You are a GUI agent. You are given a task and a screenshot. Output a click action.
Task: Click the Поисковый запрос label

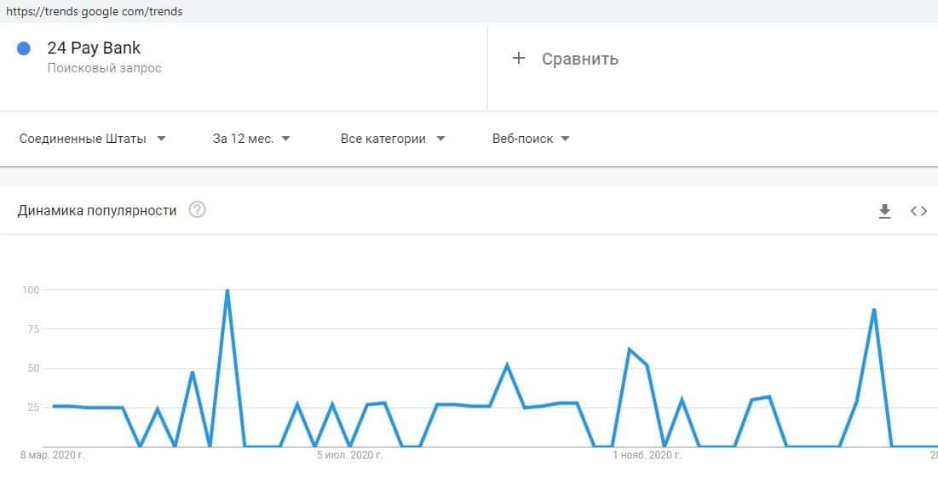point(104,68)
